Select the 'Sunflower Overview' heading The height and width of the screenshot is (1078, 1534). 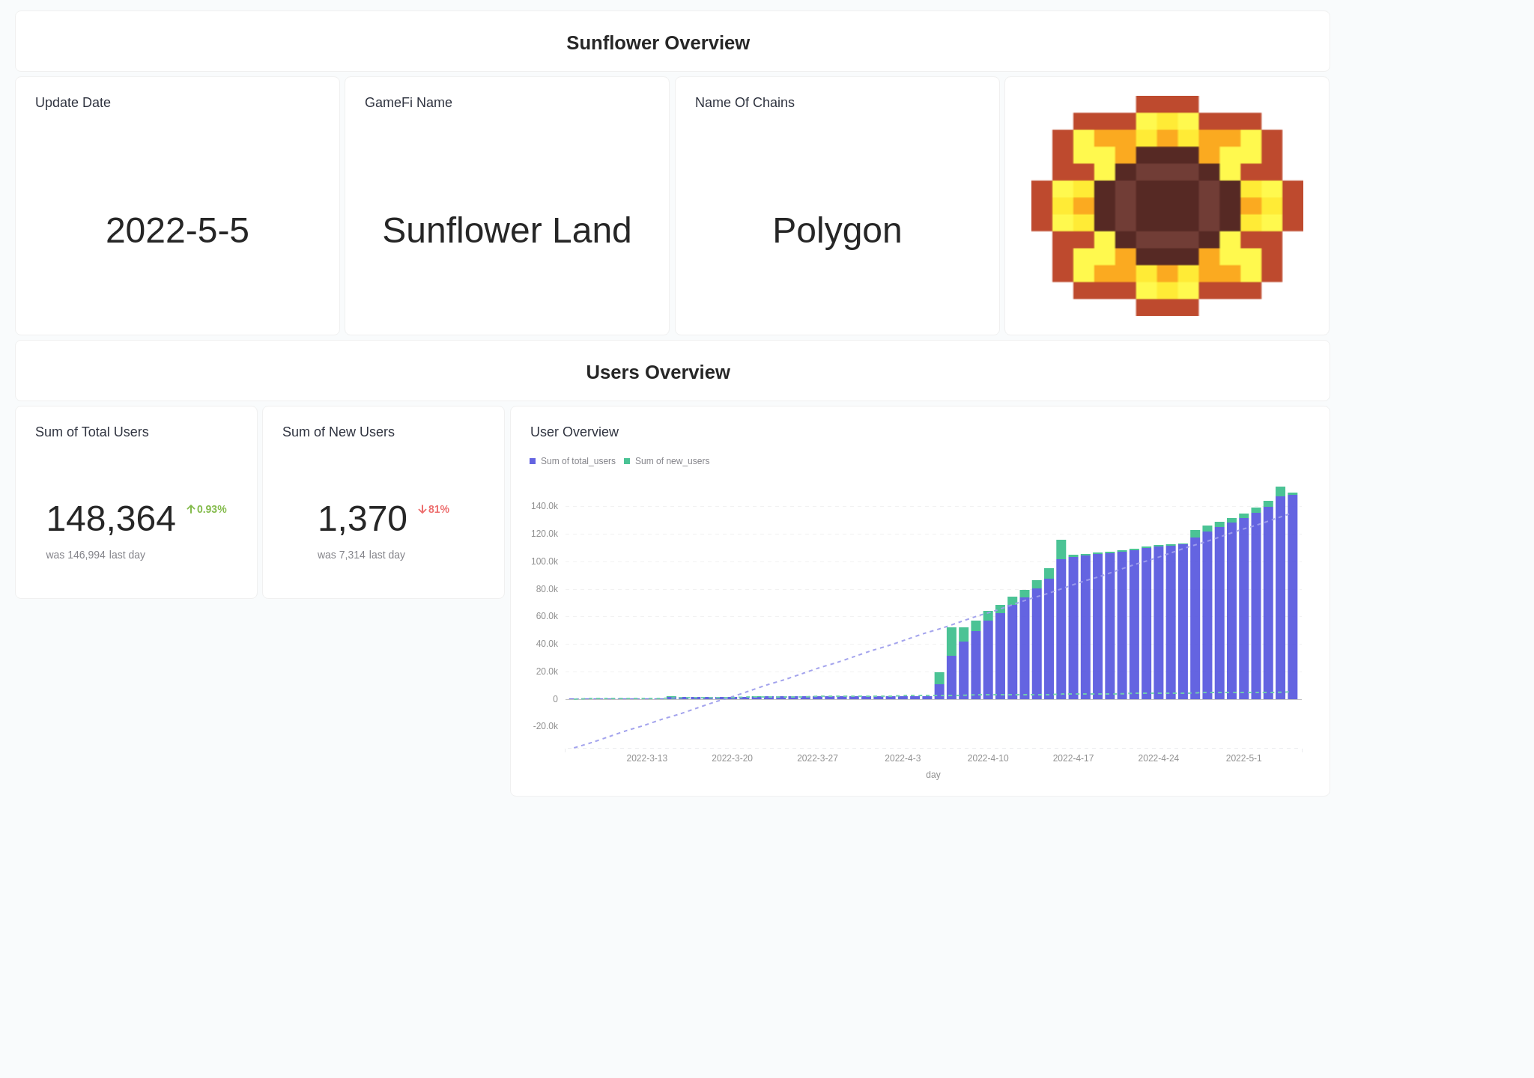coord(658,43)
